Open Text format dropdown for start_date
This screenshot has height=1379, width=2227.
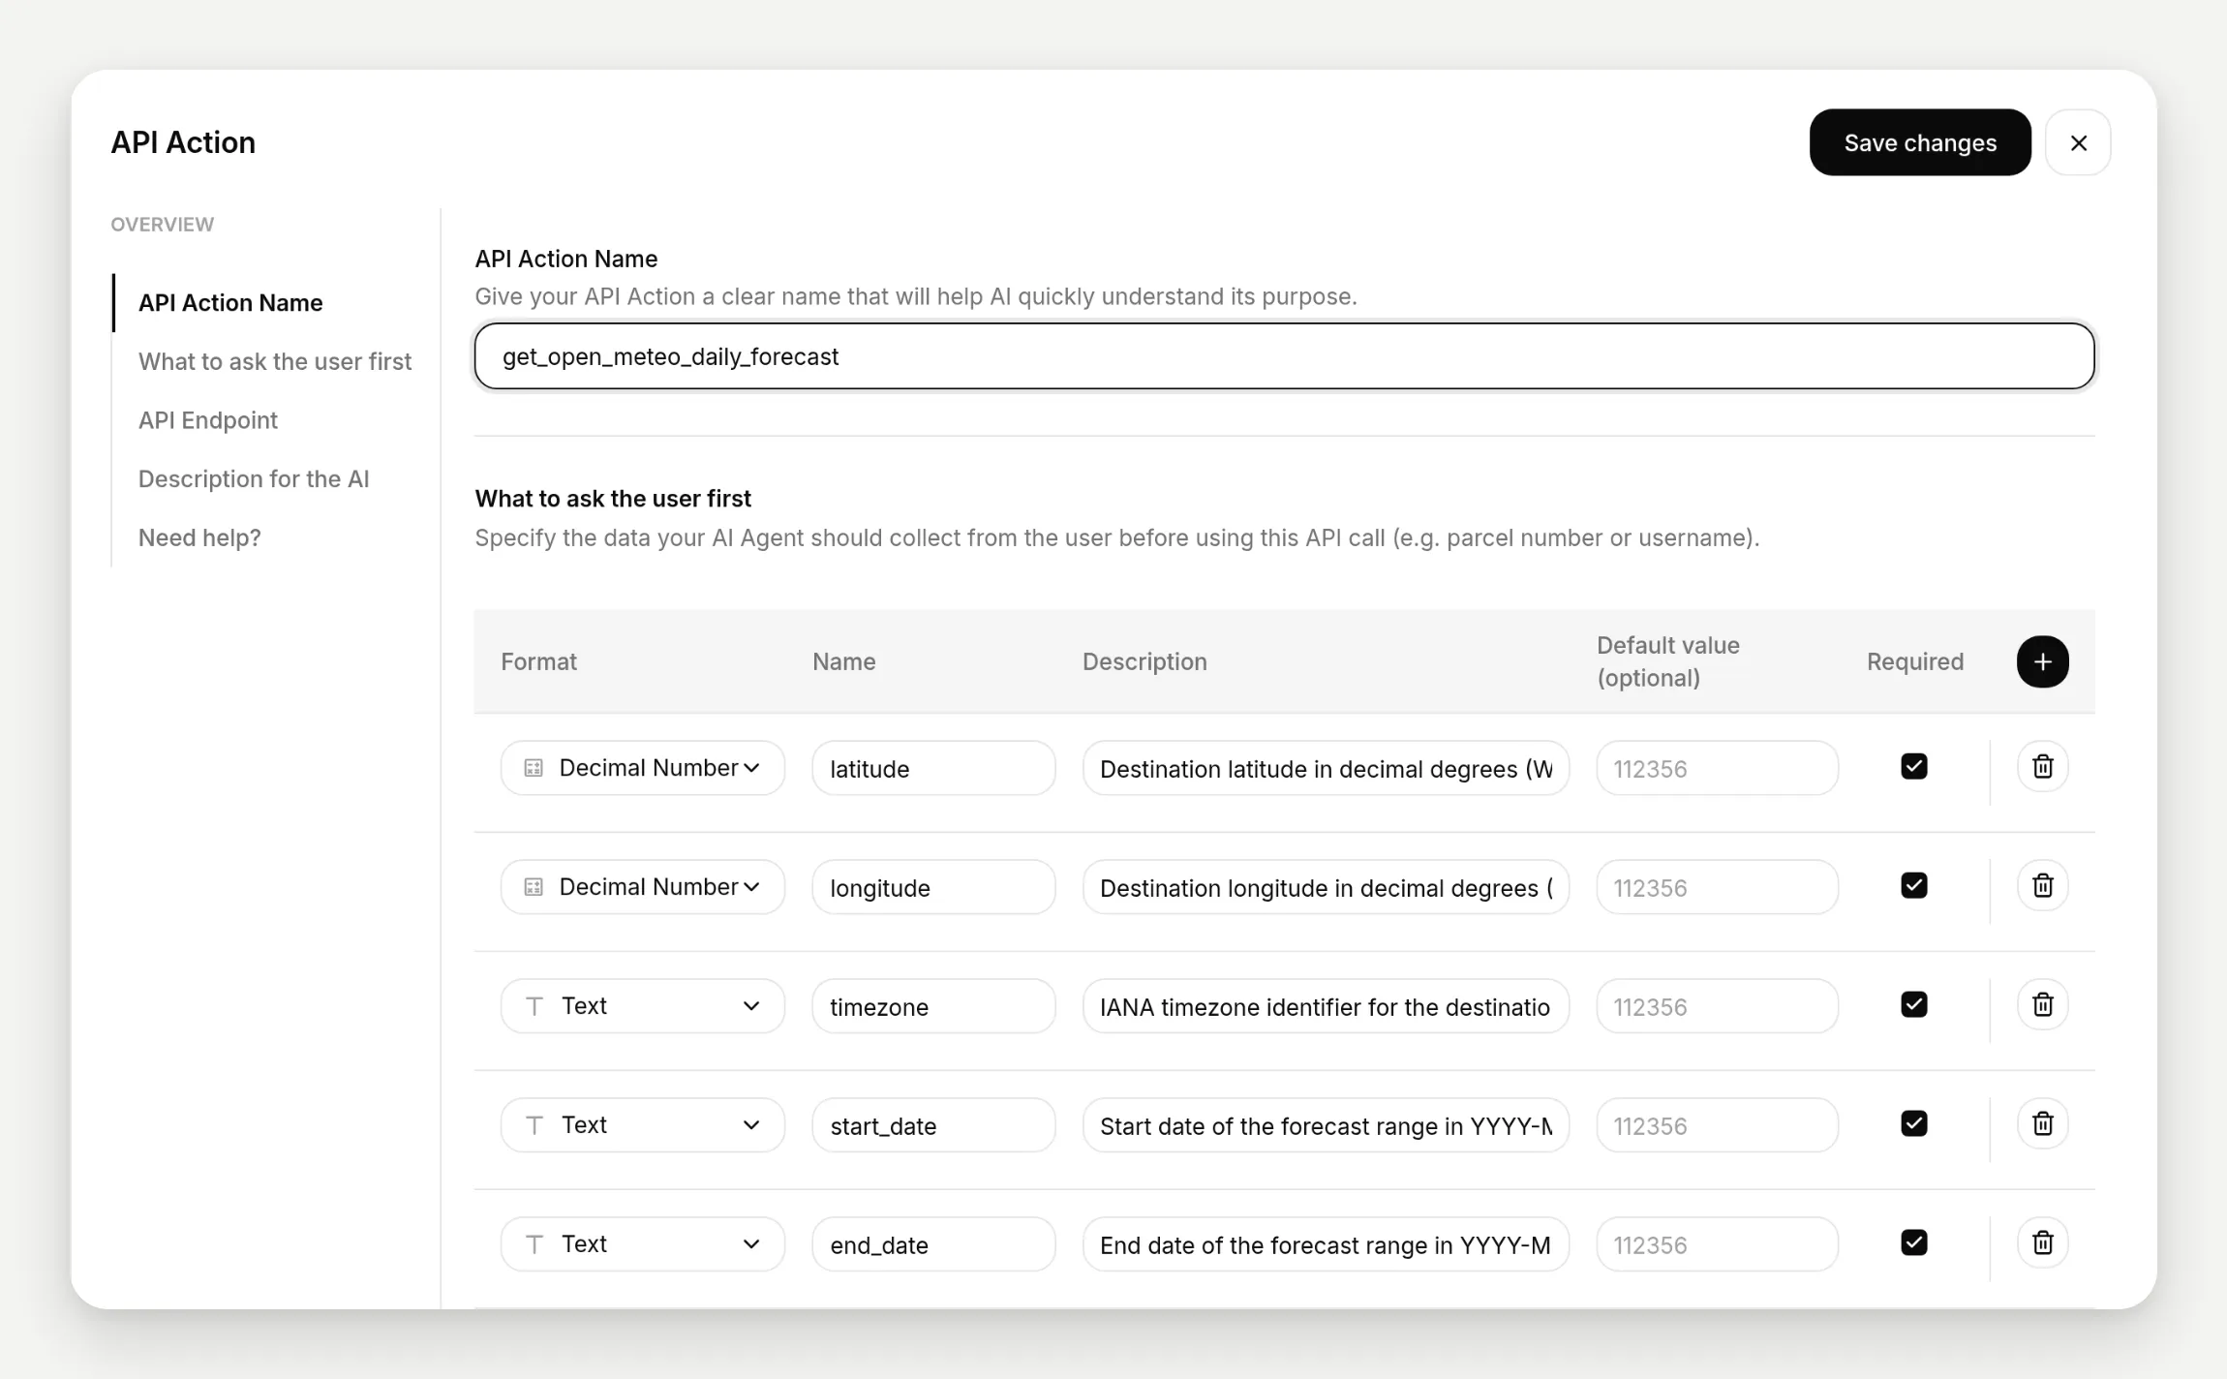coord(642,1125)
